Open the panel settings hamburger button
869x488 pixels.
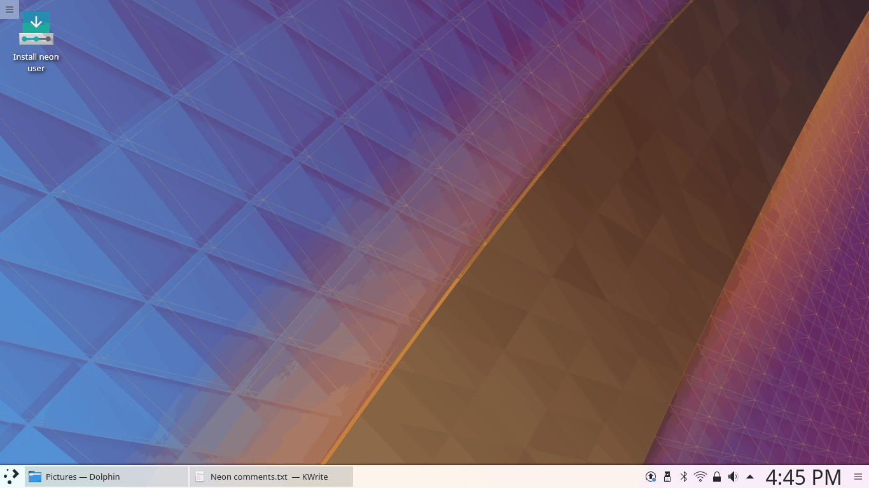click(x=858, y=477)
